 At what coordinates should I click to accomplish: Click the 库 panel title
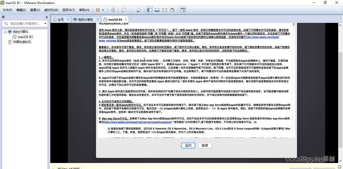[3, 17]
